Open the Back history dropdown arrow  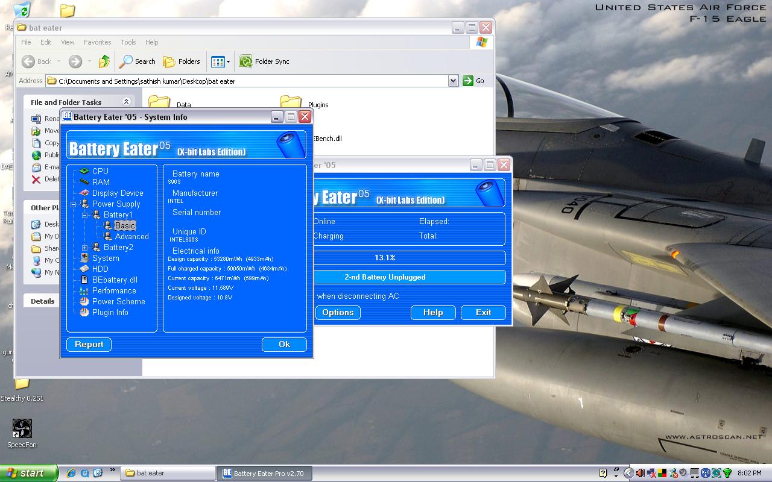coord(59,61)
